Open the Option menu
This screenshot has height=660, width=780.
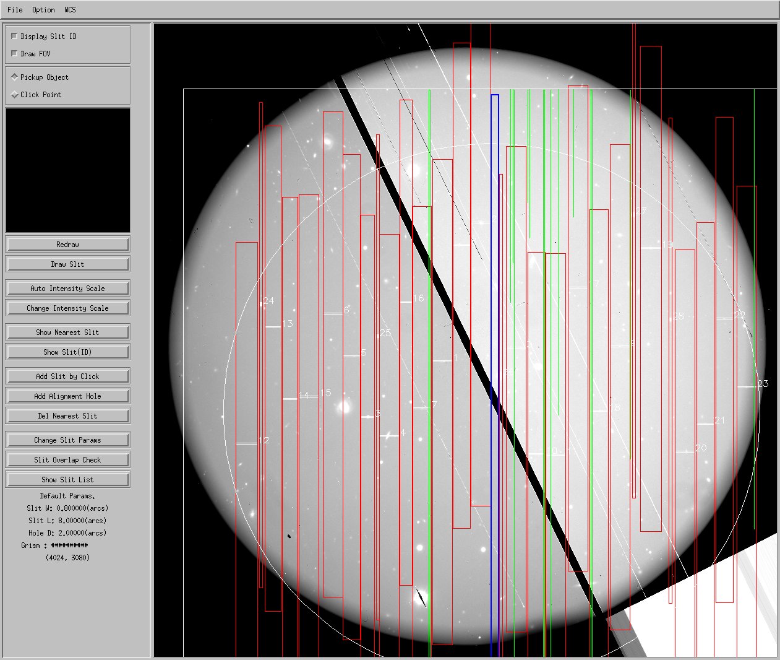[x=43, y=10]
